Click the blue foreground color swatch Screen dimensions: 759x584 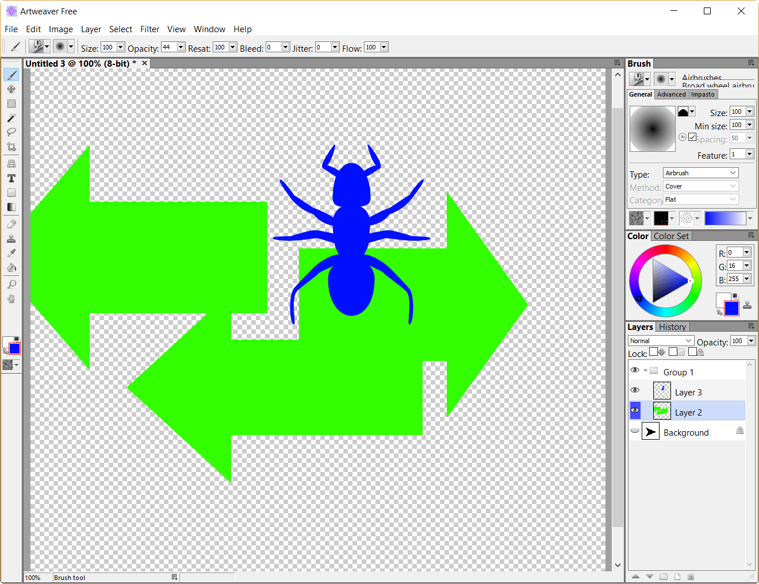pos(731,309)
